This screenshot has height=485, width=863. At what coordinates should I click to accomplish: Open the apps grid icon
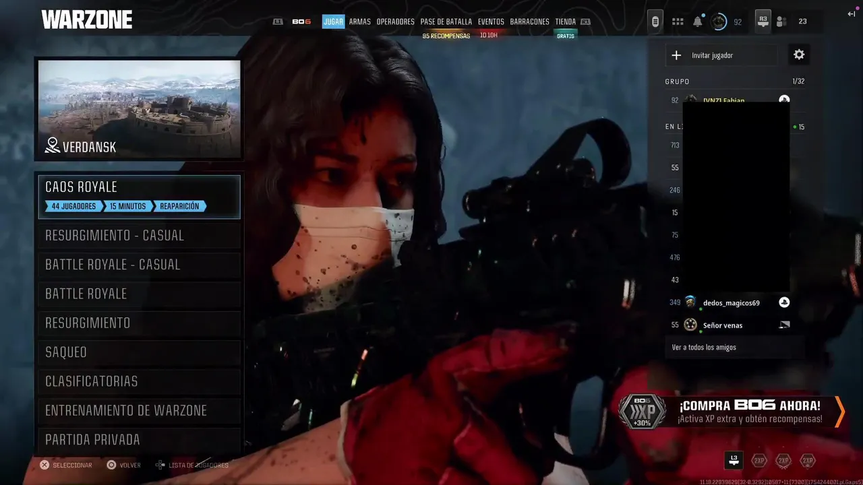coord(678,22)
